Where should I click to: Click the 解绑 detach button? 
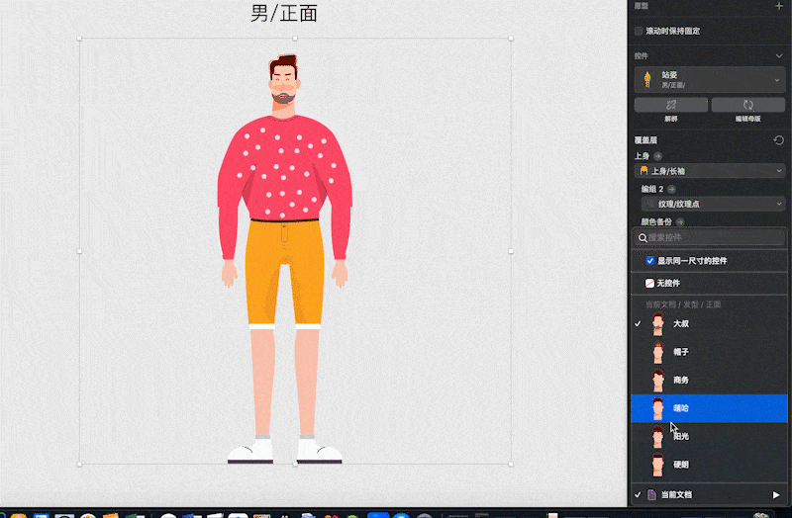(671, 105)
